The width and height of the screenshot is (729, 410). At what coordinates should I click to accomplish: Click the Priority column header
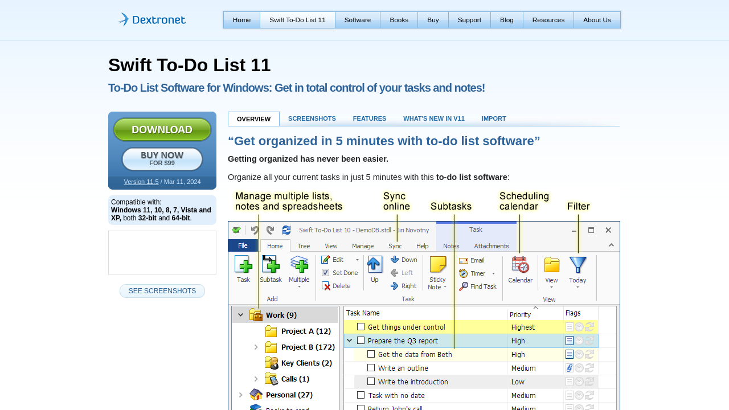click(x=521, y=314)
